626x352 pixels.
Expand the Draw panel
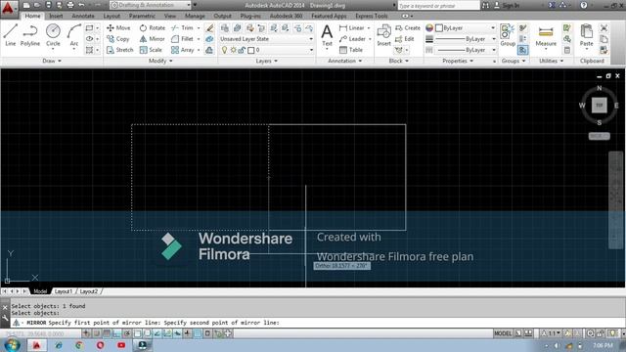click(52, 61)
